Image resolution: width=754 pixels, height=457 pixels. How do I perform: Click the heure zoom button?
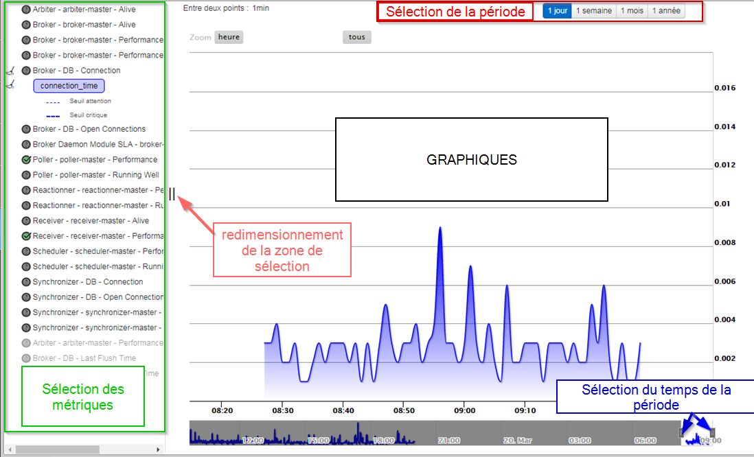[x=229, y=37]
